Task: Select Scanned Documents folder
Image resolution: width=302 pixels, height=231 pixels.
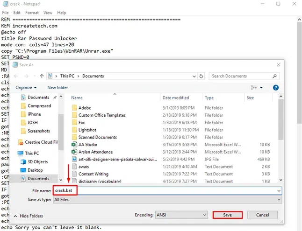Action: click(94, 137)
